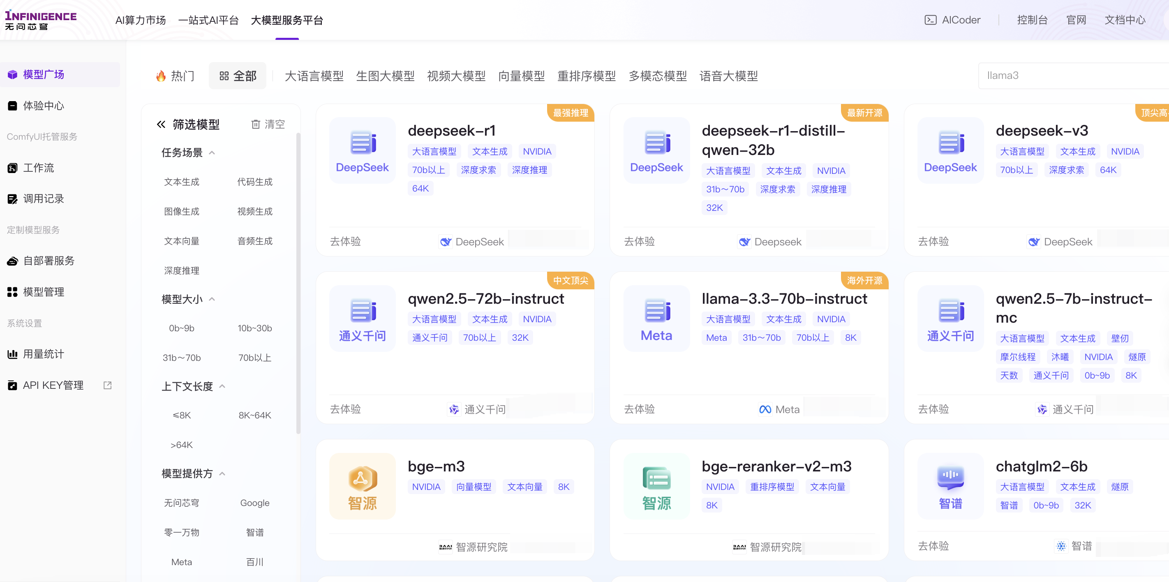Open the 文档中心 link
The image size is (1169, 582).
click(x=1125, y=20)
